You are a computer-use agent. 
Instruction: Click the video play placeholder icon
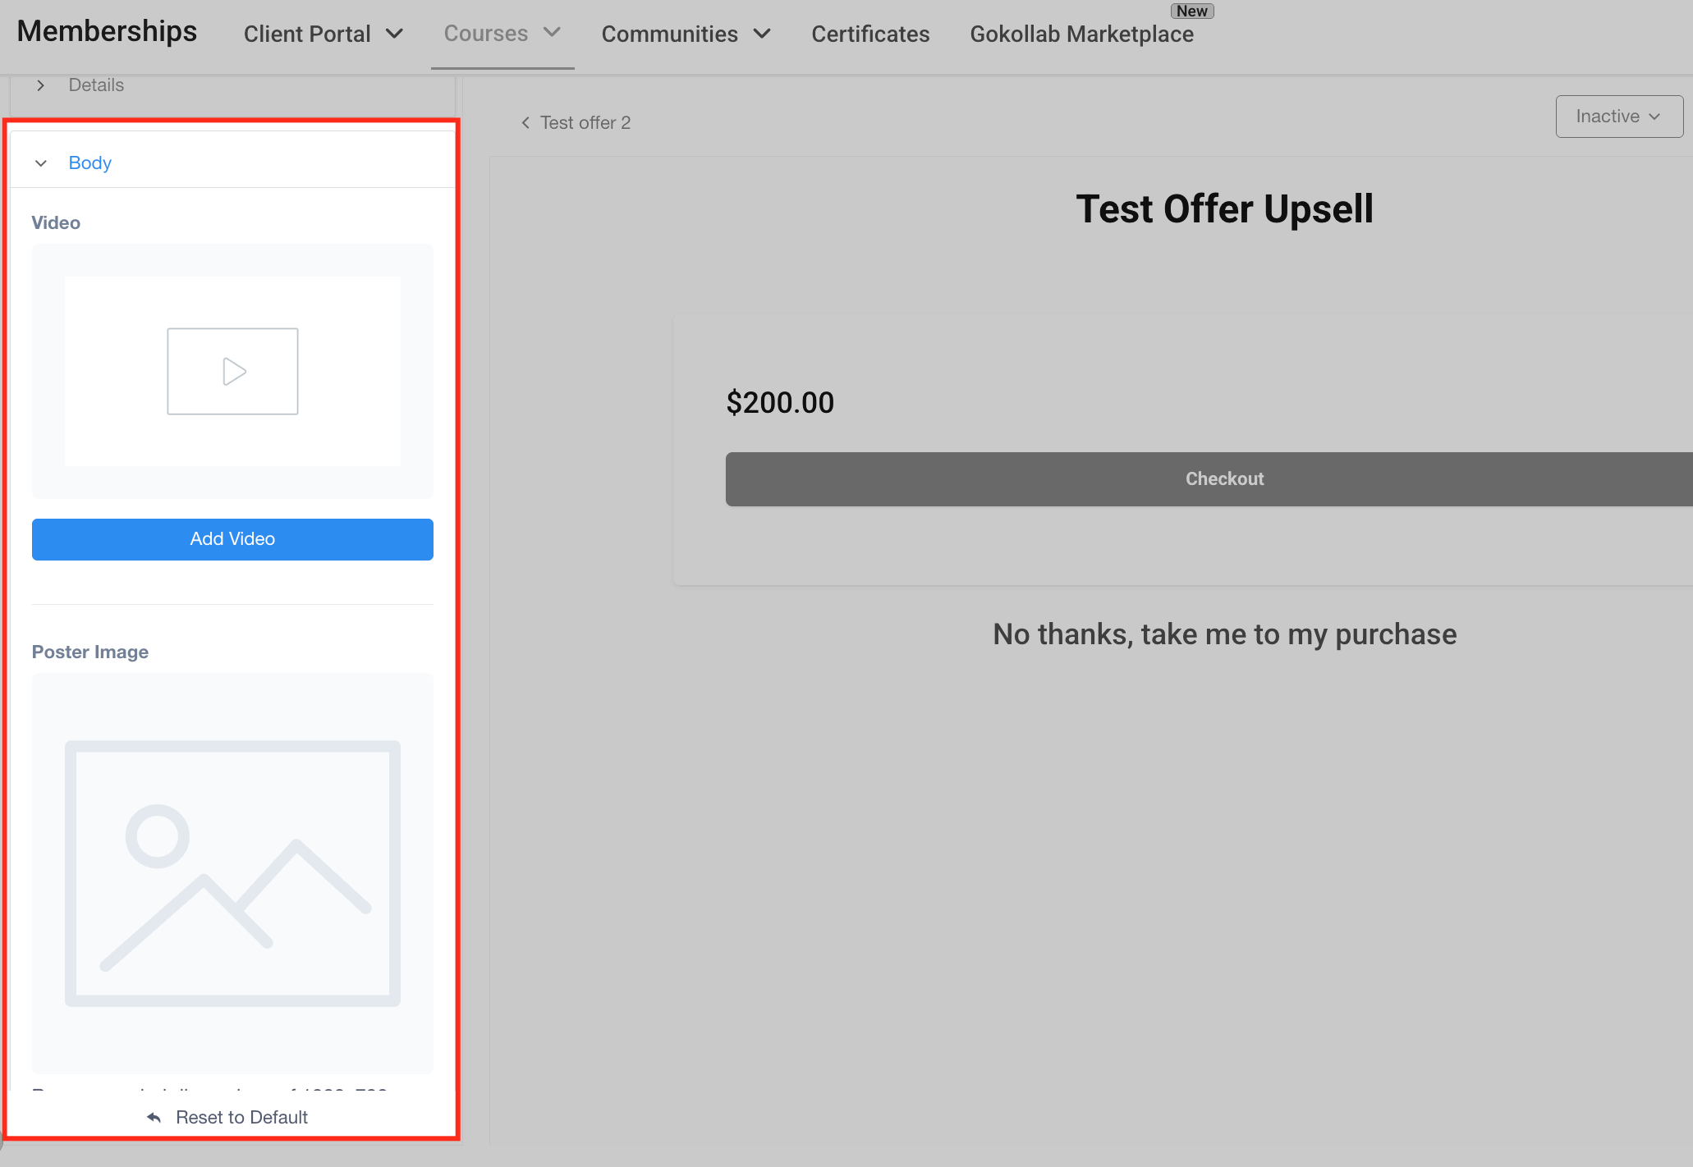pos(232,372)
